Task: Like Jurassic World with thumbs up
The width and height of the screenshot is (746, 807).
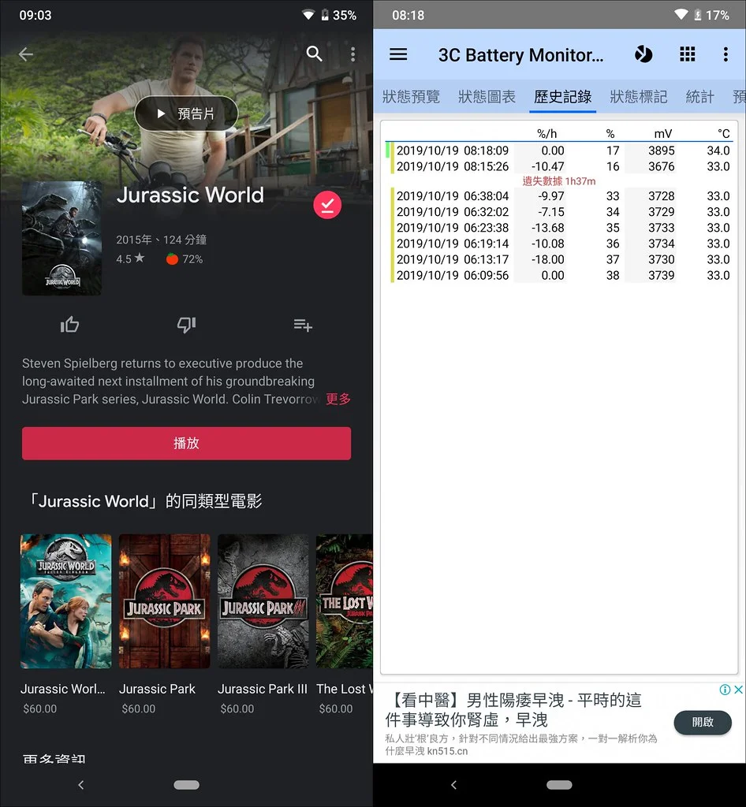Action: click(x=69, y=325)
